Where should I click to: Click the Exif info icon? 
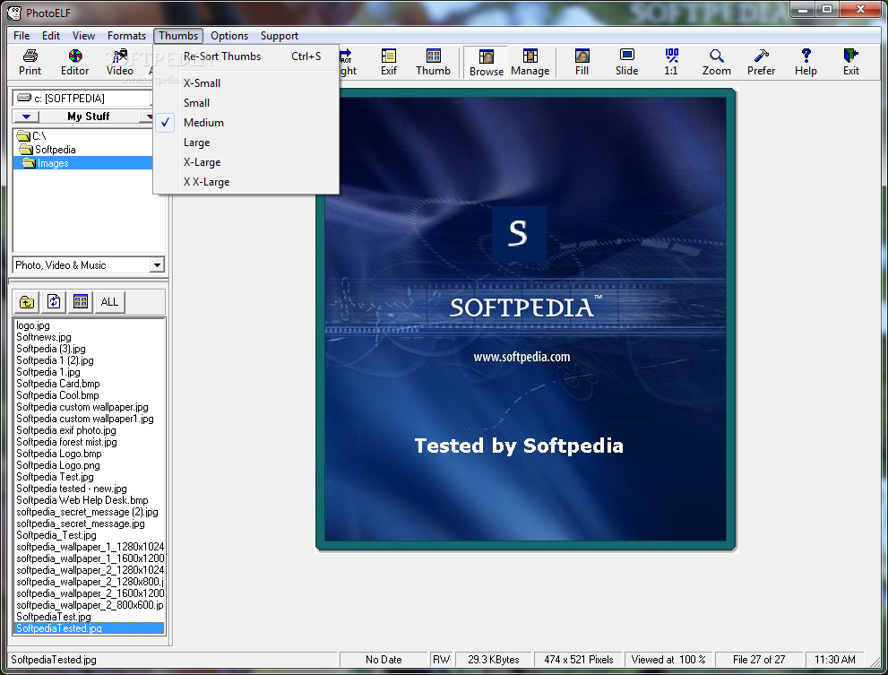coord(388,62)
